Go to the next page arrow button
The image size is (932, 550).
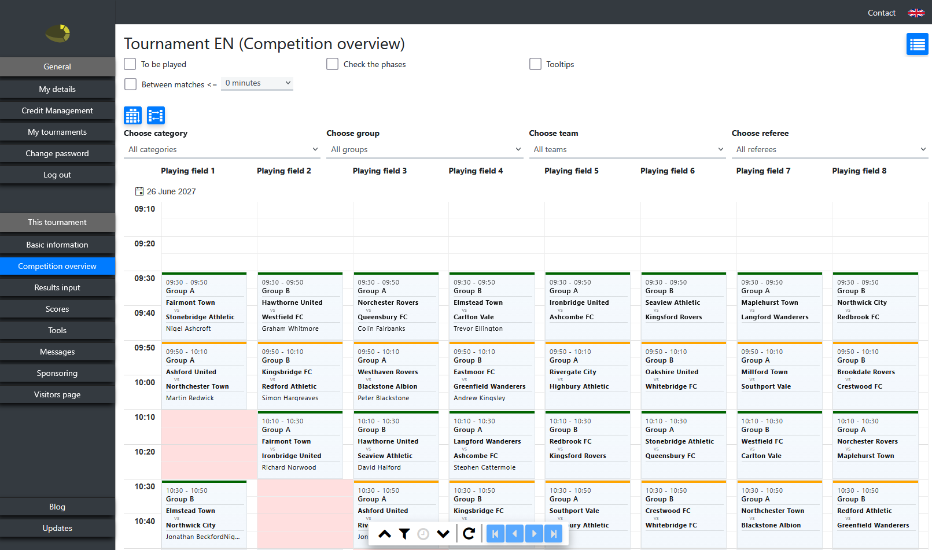pyautogui.click(x=534, y=534)
